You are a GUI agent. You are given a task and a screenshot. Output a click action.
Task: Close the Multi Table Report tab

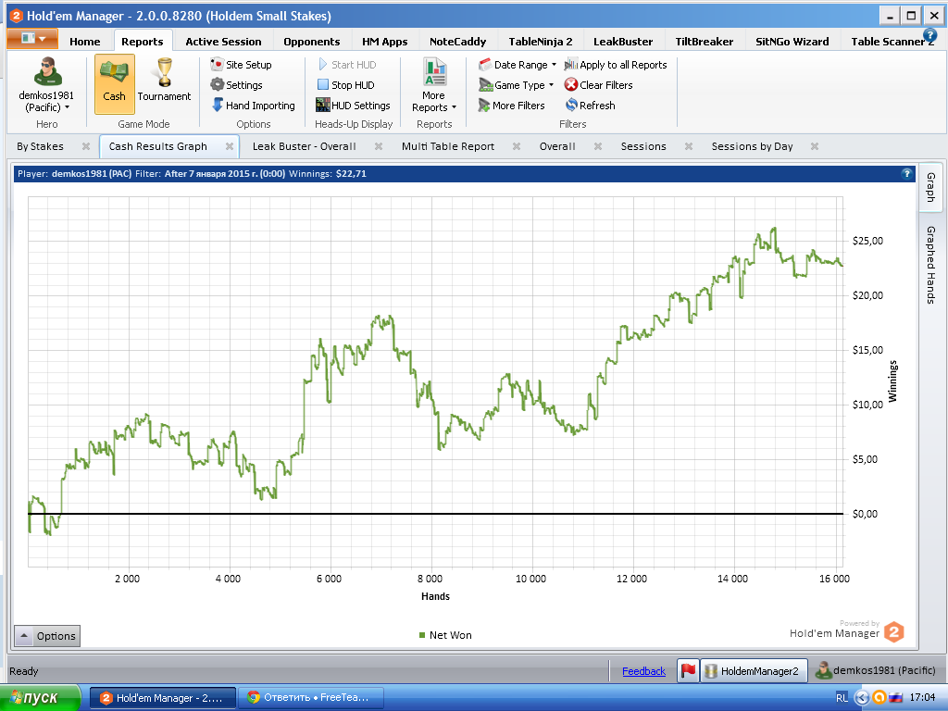click(x=517, y=146)
